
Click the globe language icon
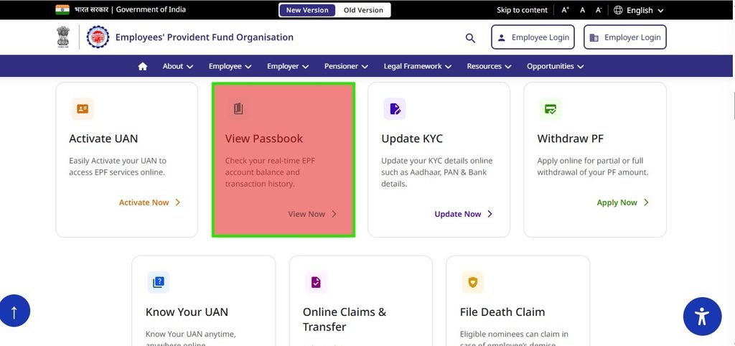coord(618,10)
